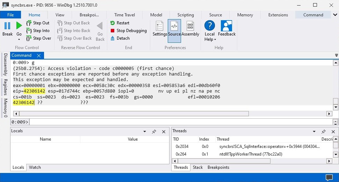Toggle Assembly mode preference
This screenshot has height=182, width=339.
190,29
